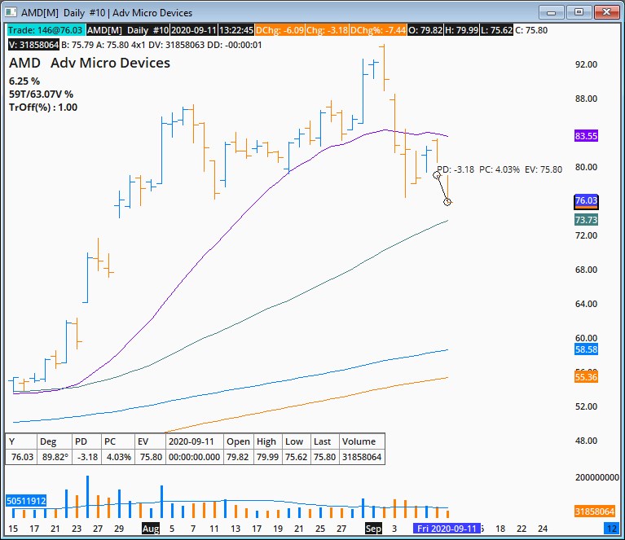This screenshot has width=625, height=540.
Task: Click the DChg: -6.09 header field
Action: point(279,30)
